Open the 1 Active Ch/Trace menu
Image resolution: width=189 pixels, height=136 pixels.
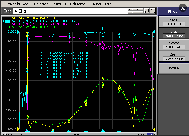pos(15,4)
